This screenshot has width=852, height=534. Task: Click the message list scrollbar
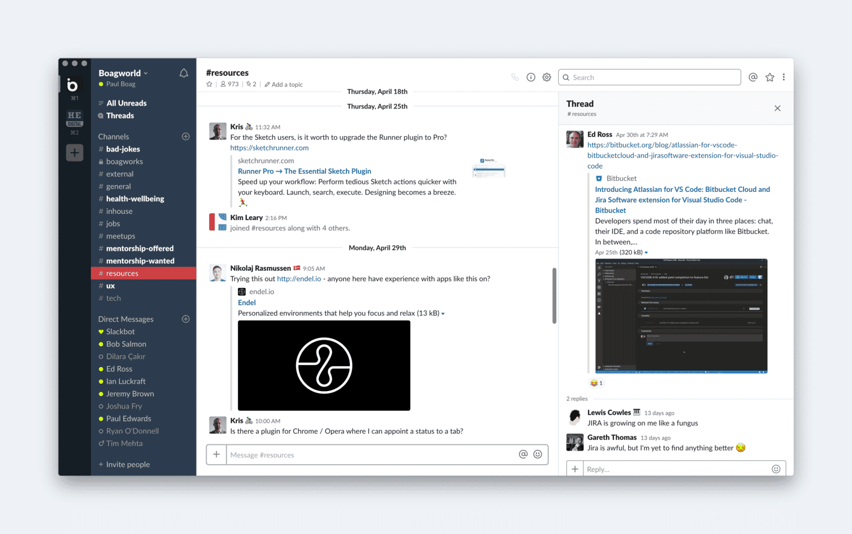coord(554,296)
